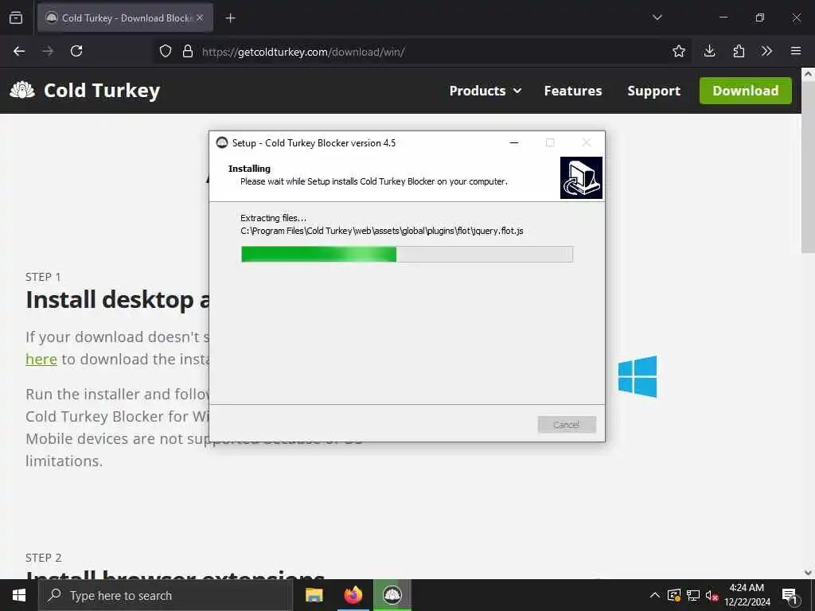Screen dimensions: 815x611
Task: Open the Firefox hamburger menu
Action: click(795, 51)
